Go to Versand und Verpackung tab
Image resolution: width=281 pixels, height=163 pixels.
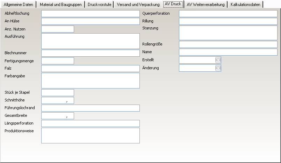click(138, 5)
